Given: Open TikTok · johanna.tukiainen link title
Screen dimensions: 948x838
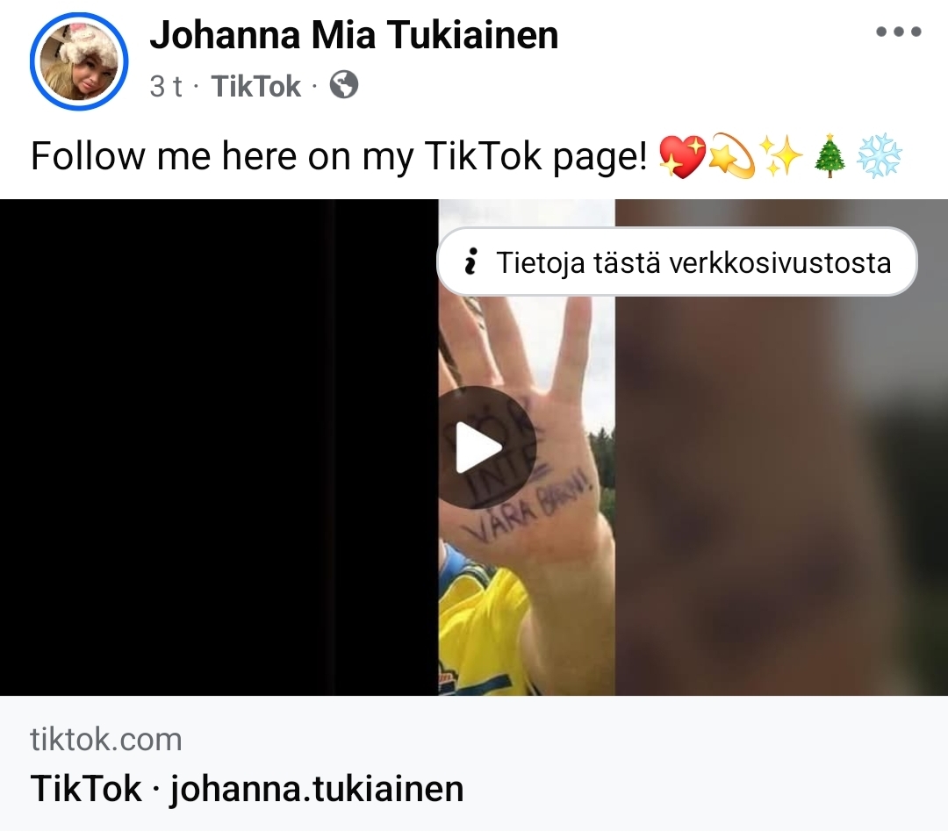Looking at the screenshot, I should pos(247,789).
